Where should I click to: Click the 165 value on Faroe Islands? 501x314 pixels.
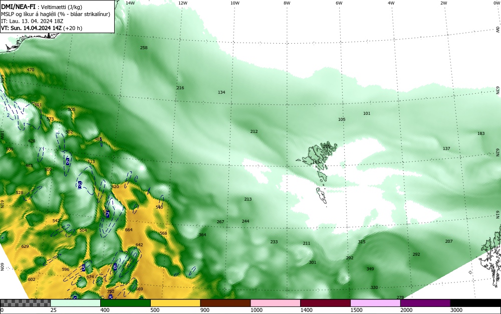(316, 162)
